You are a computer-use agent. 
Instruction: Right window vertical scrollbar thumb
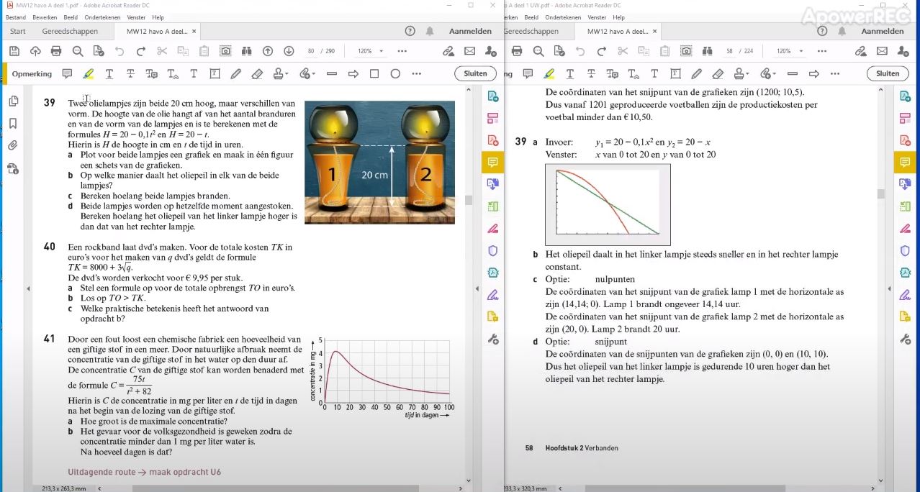(880, 193)
